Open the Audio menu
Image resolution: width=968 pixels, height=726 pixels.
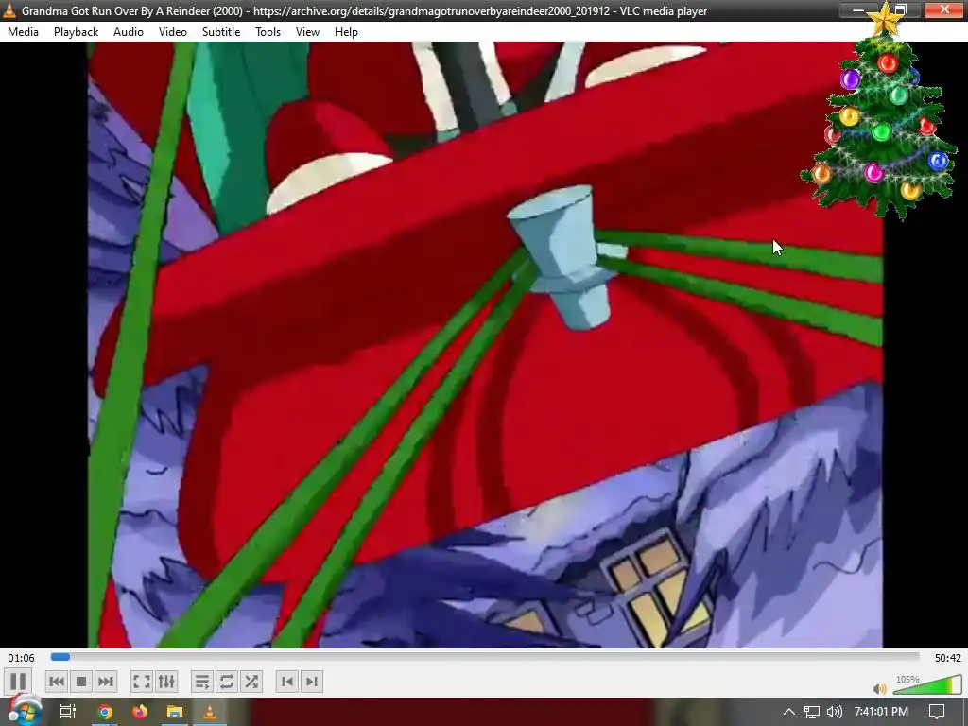[129, 32]
